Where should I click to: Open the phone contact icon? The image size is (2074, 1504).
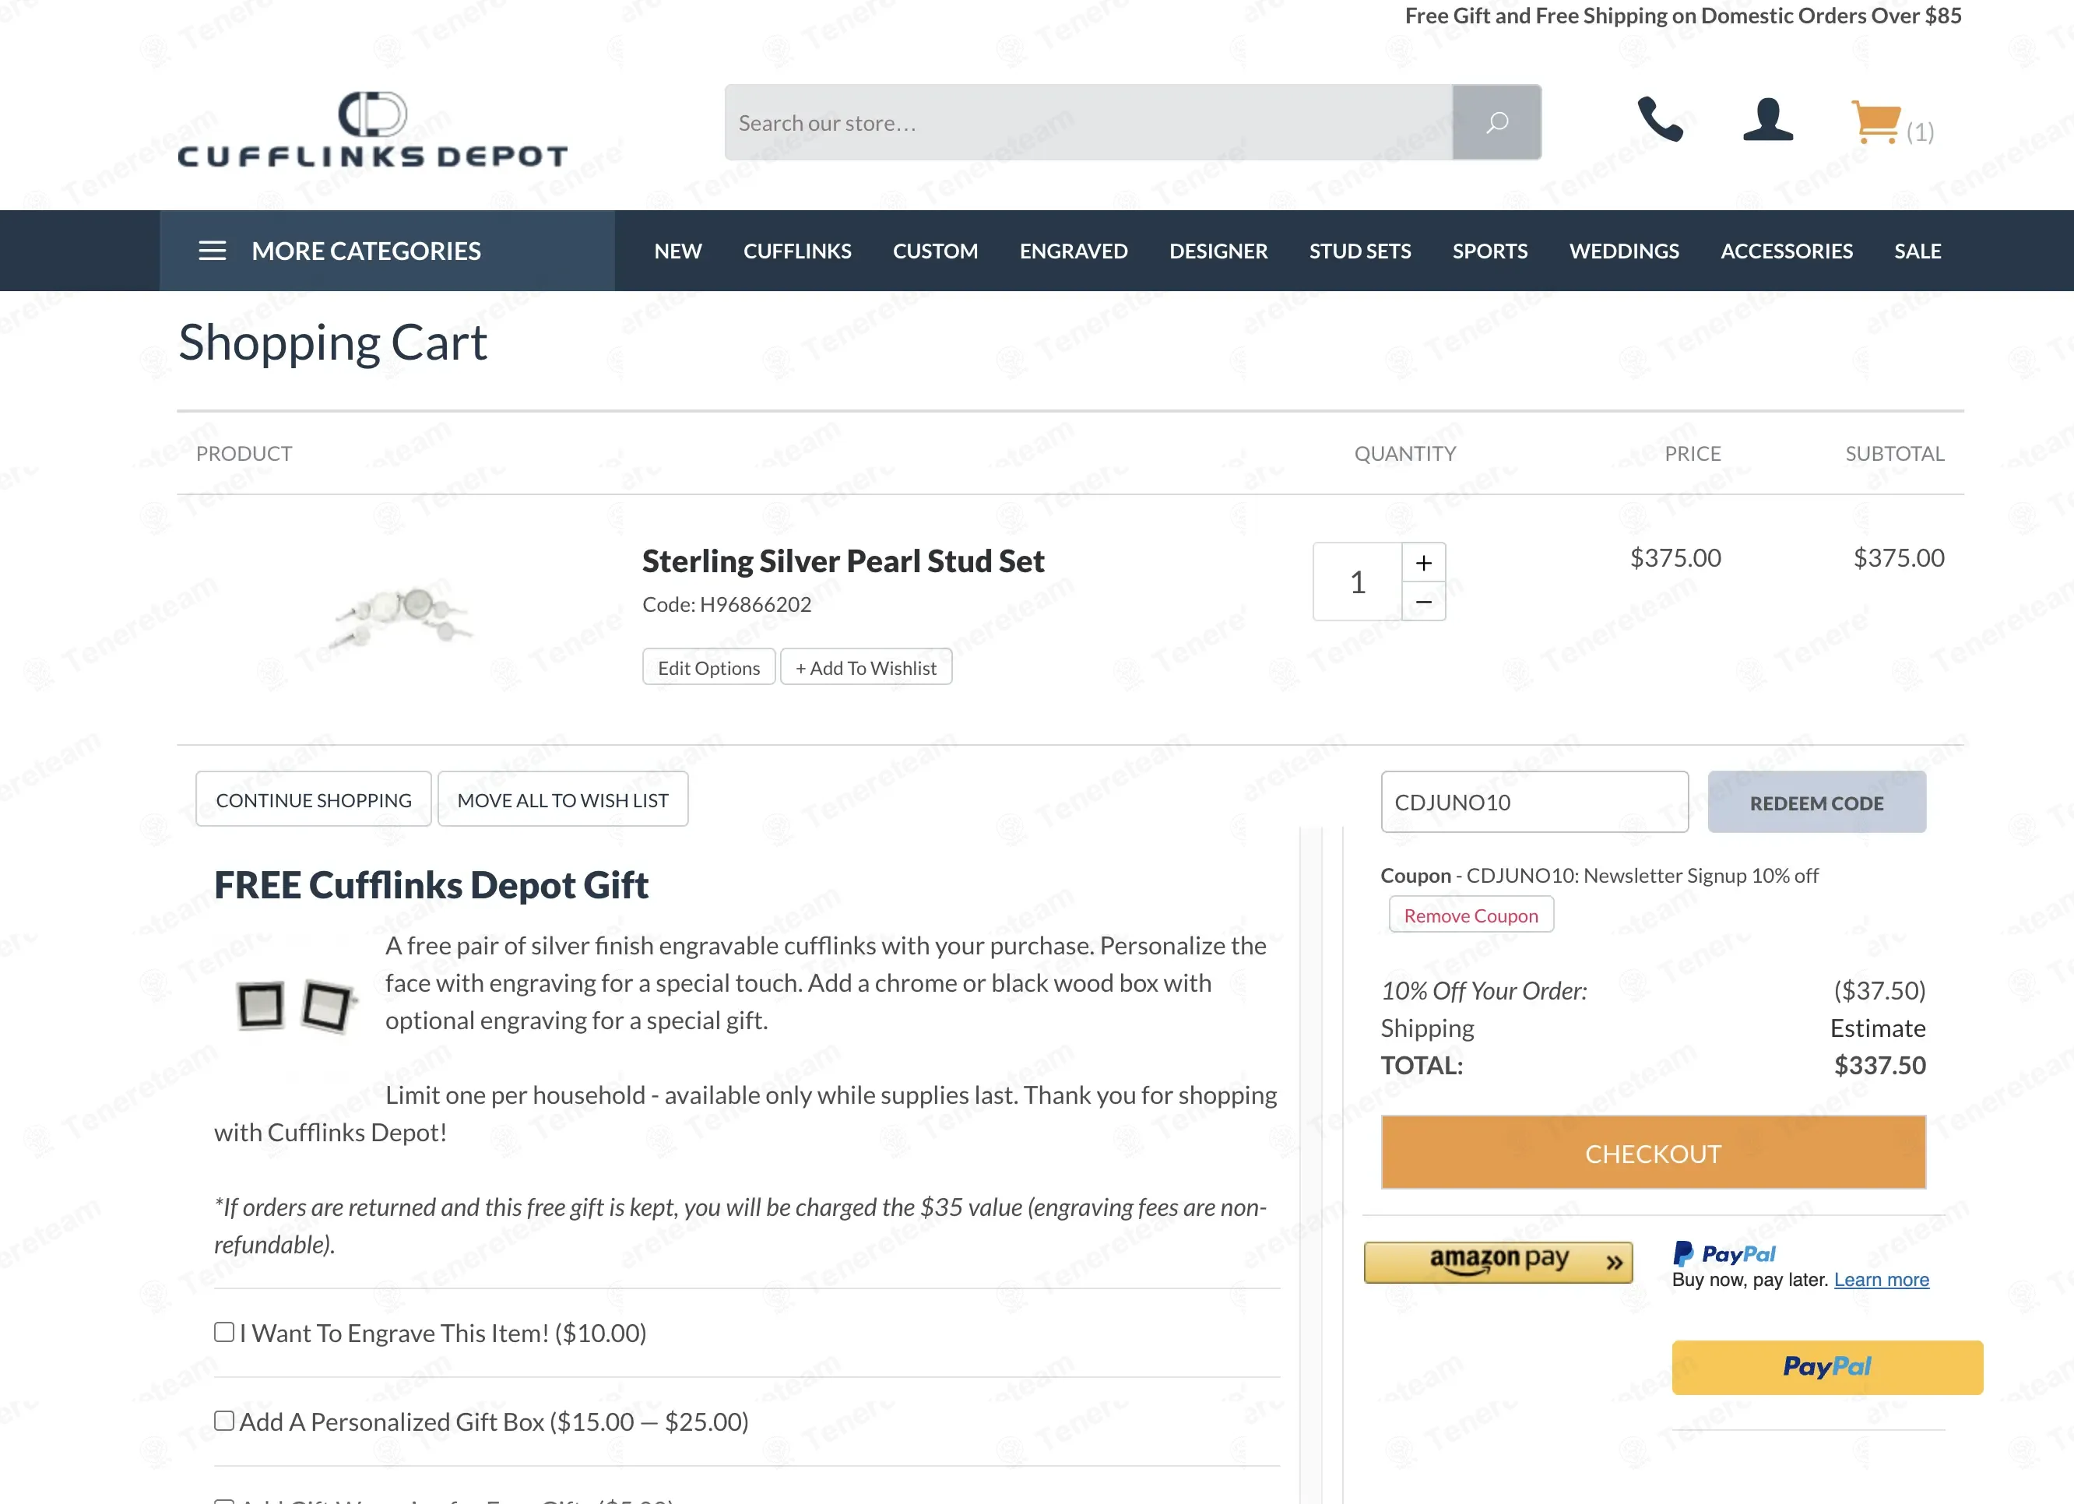(x=1660, y=119)
